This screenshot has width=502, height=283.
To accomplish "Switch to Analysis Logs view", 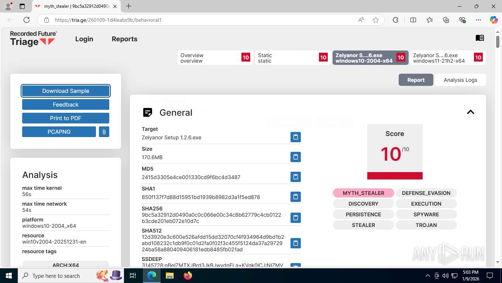I will pos(460,80).
